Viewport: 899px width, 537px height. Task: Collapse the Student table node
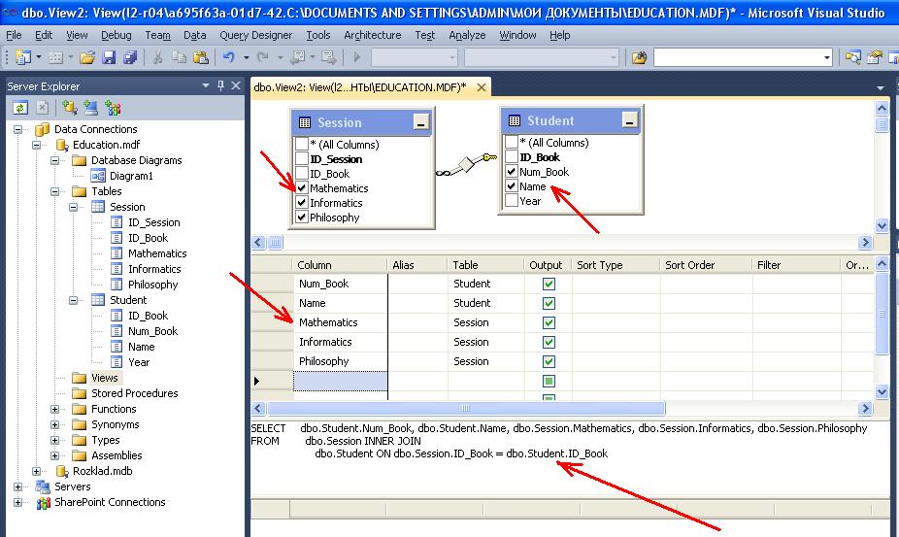click(x=73, y=300)
